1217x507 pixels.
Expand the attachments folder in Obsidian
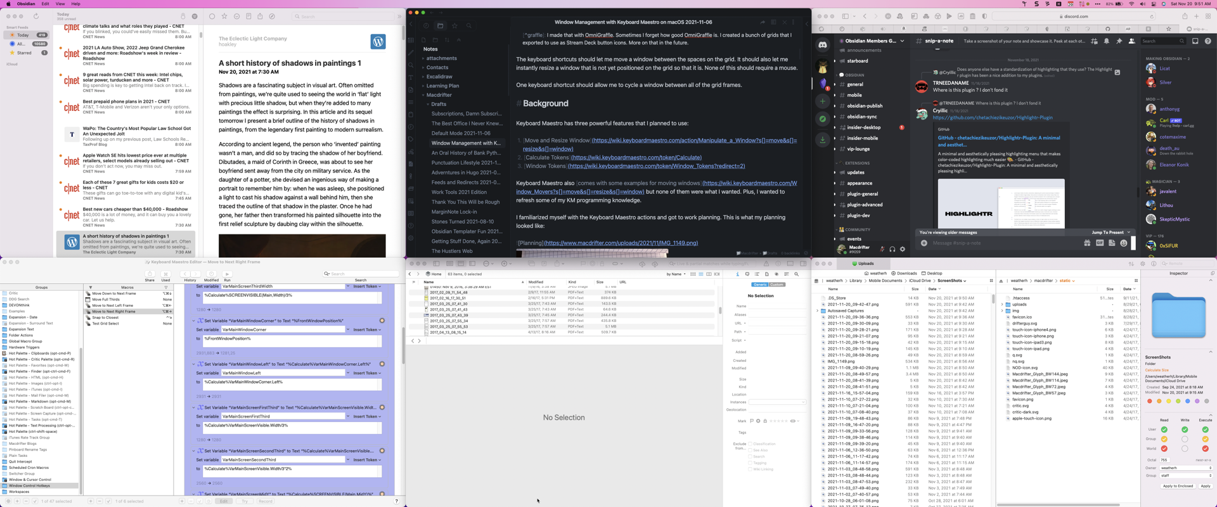[423, 58]
